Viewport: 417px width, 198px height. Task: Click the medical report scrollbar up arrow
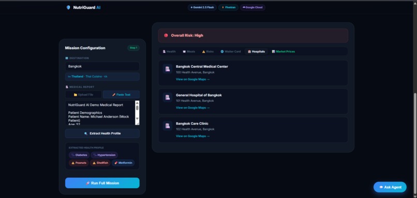coord(137,103)
